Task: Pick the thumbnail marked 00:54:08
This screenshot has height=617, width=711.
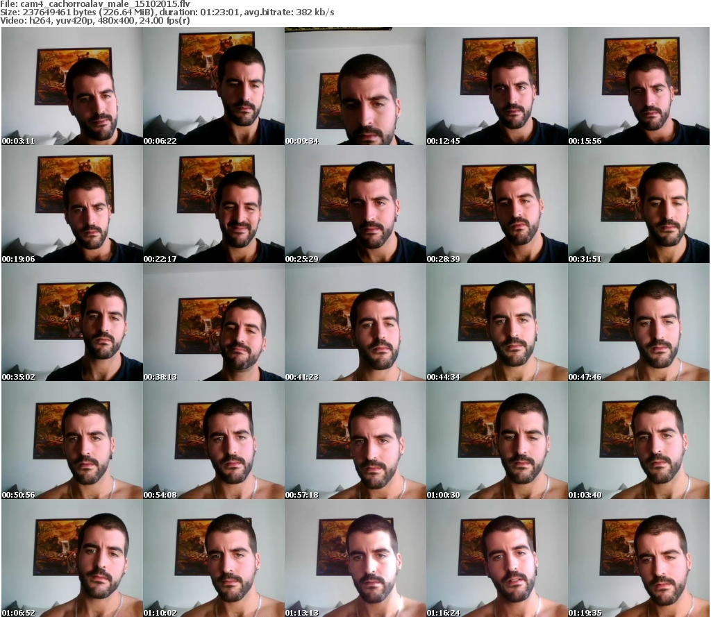Action: [x=214, y=440]
